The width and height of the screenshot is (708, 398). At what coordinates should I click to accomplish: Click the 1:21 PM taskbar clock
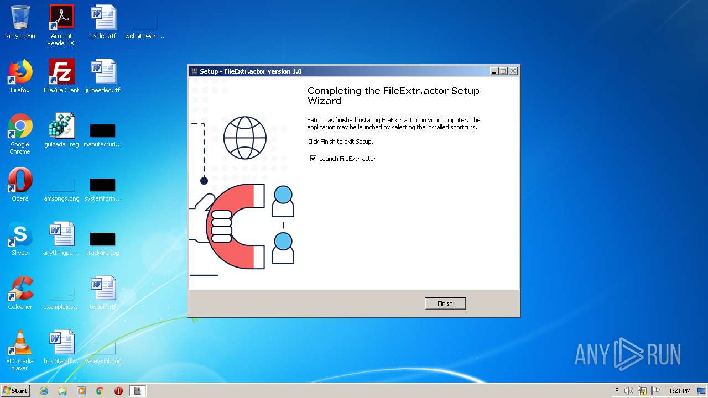(x=680, y=391)
